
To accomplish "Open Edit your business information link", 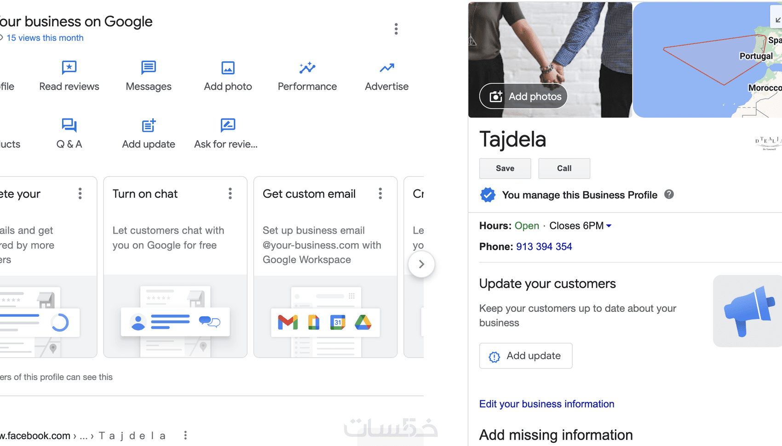I will [x=546, y=404].
